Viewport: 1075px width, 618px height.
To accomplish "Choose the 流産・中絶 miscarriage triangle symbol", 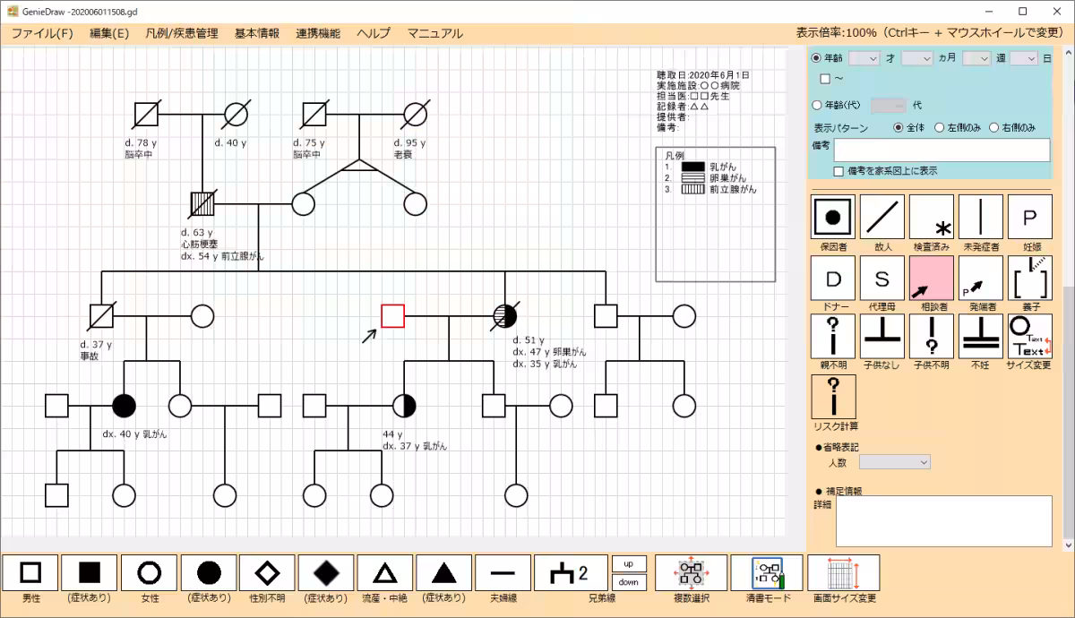I will (x=385, y=572).
